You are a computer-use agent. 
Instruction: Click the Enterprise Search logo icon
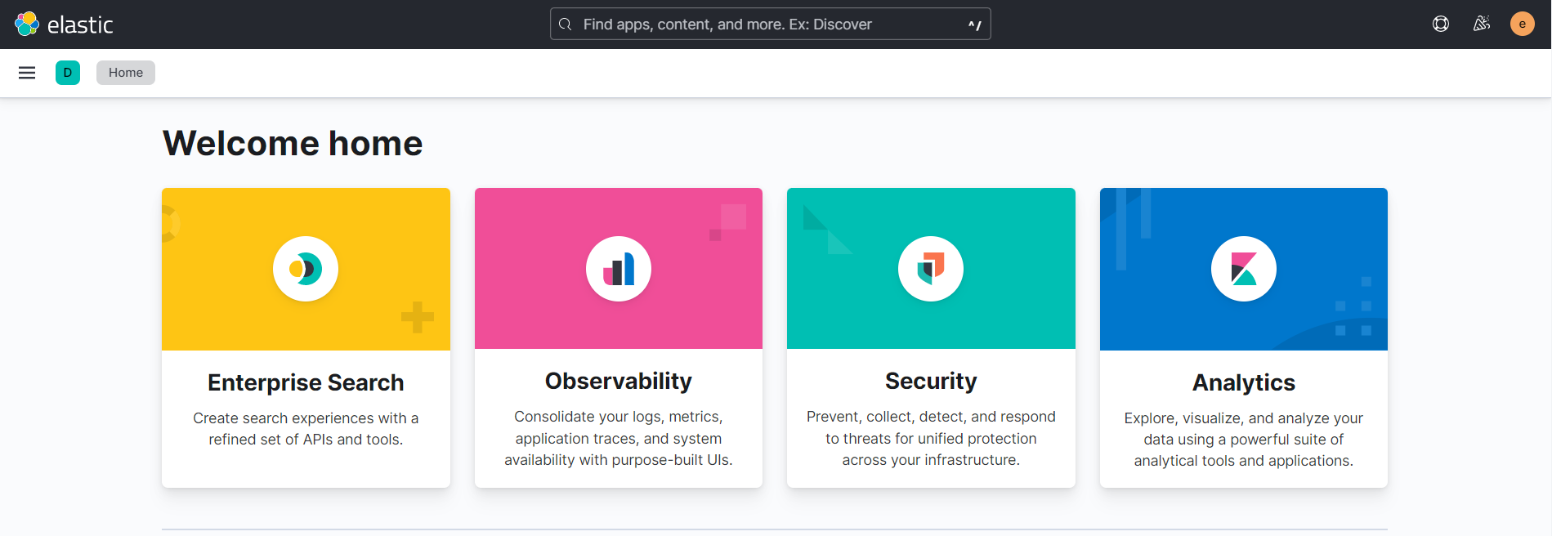pyautogui.click(x=306, y=269)
